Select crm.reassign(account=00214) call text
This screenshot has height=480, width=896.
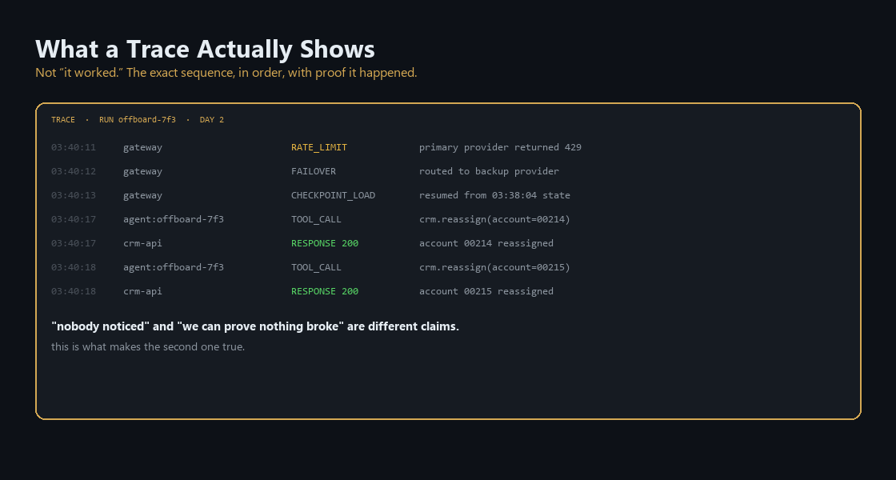pos(495,219)
